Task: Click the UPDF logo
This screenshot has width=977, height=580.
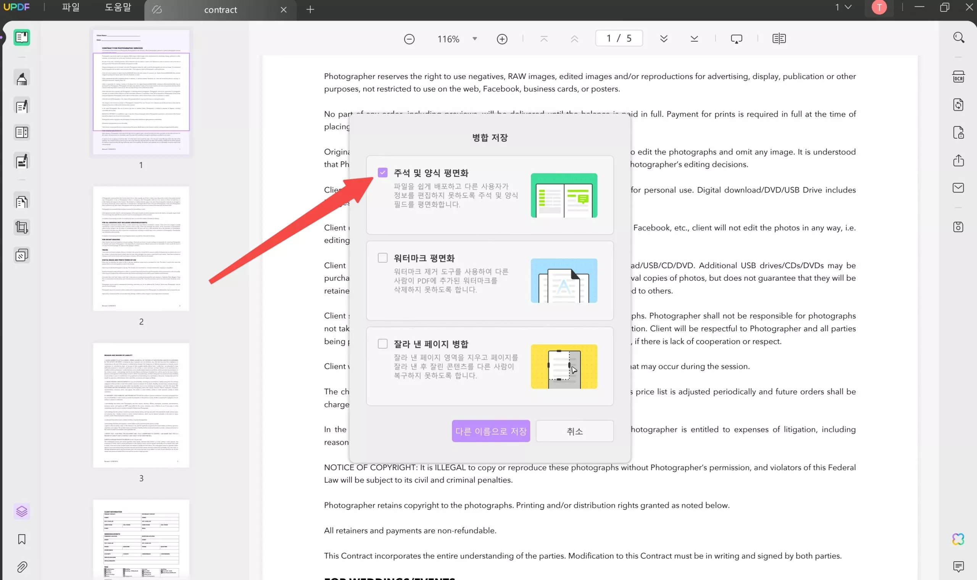Action: pyautogui.click(x=16, y=7)
